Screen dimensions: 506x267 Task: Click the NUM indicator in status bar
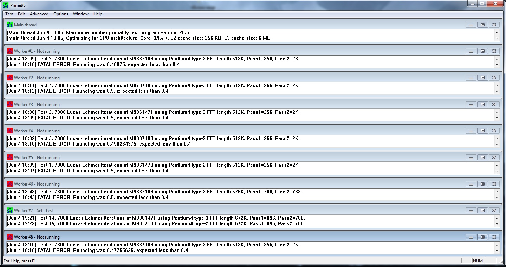point(478,261)
